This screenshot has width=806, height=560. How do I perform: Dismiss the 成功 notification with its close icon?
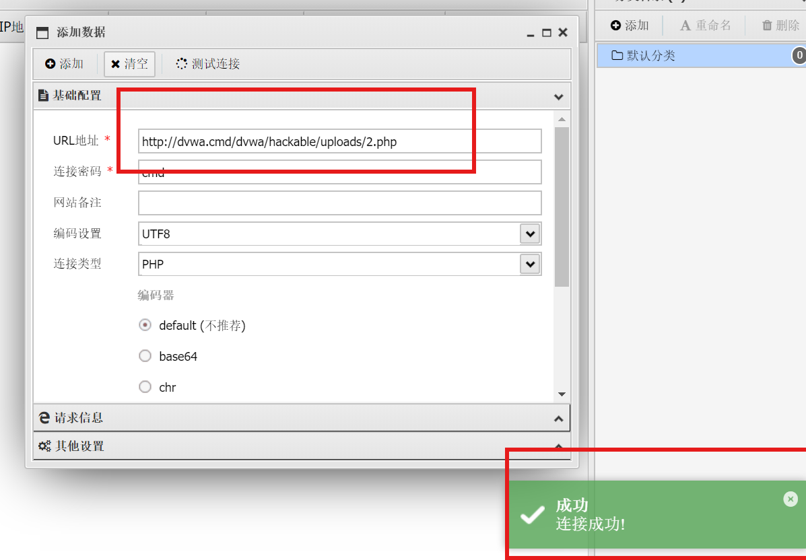tap(791, 499)
